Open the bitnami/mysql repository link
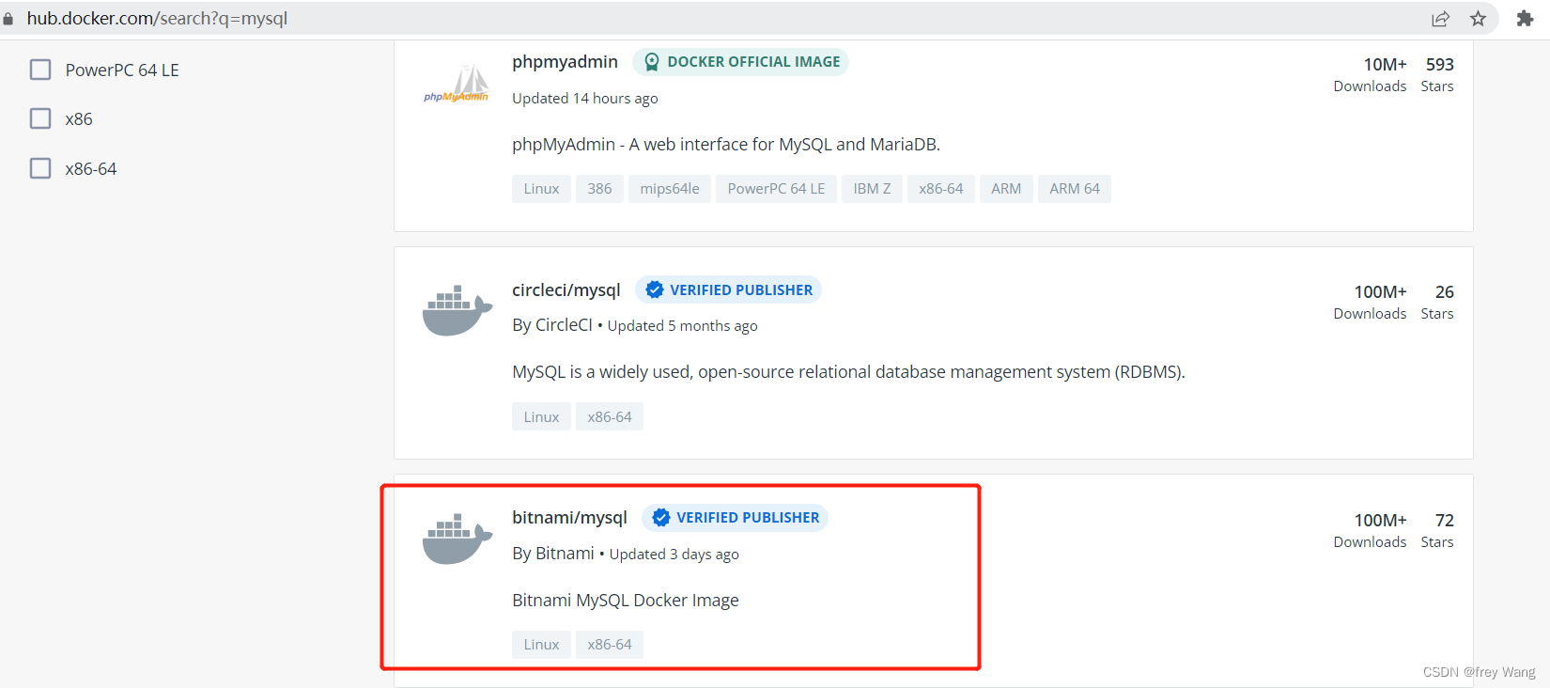1550x688 pixels. (569, 518)
